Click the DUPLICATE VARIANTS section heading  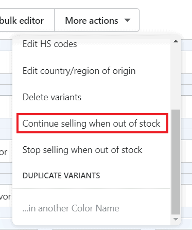coord(61,176)
